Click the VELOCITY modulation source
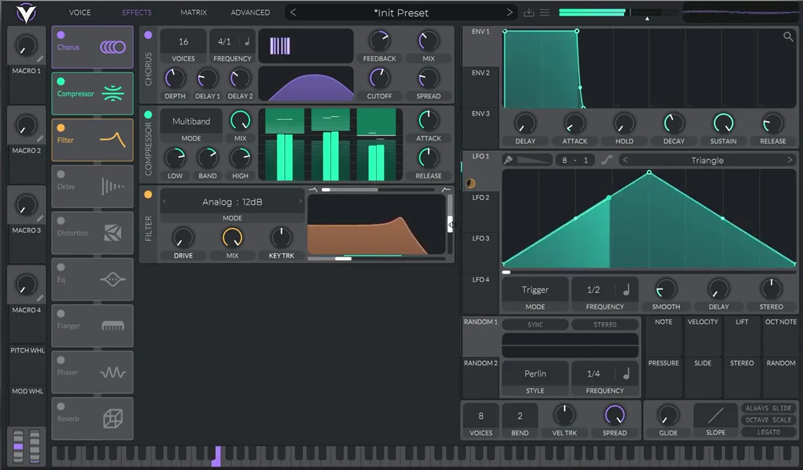 click(x=703, y=337)
